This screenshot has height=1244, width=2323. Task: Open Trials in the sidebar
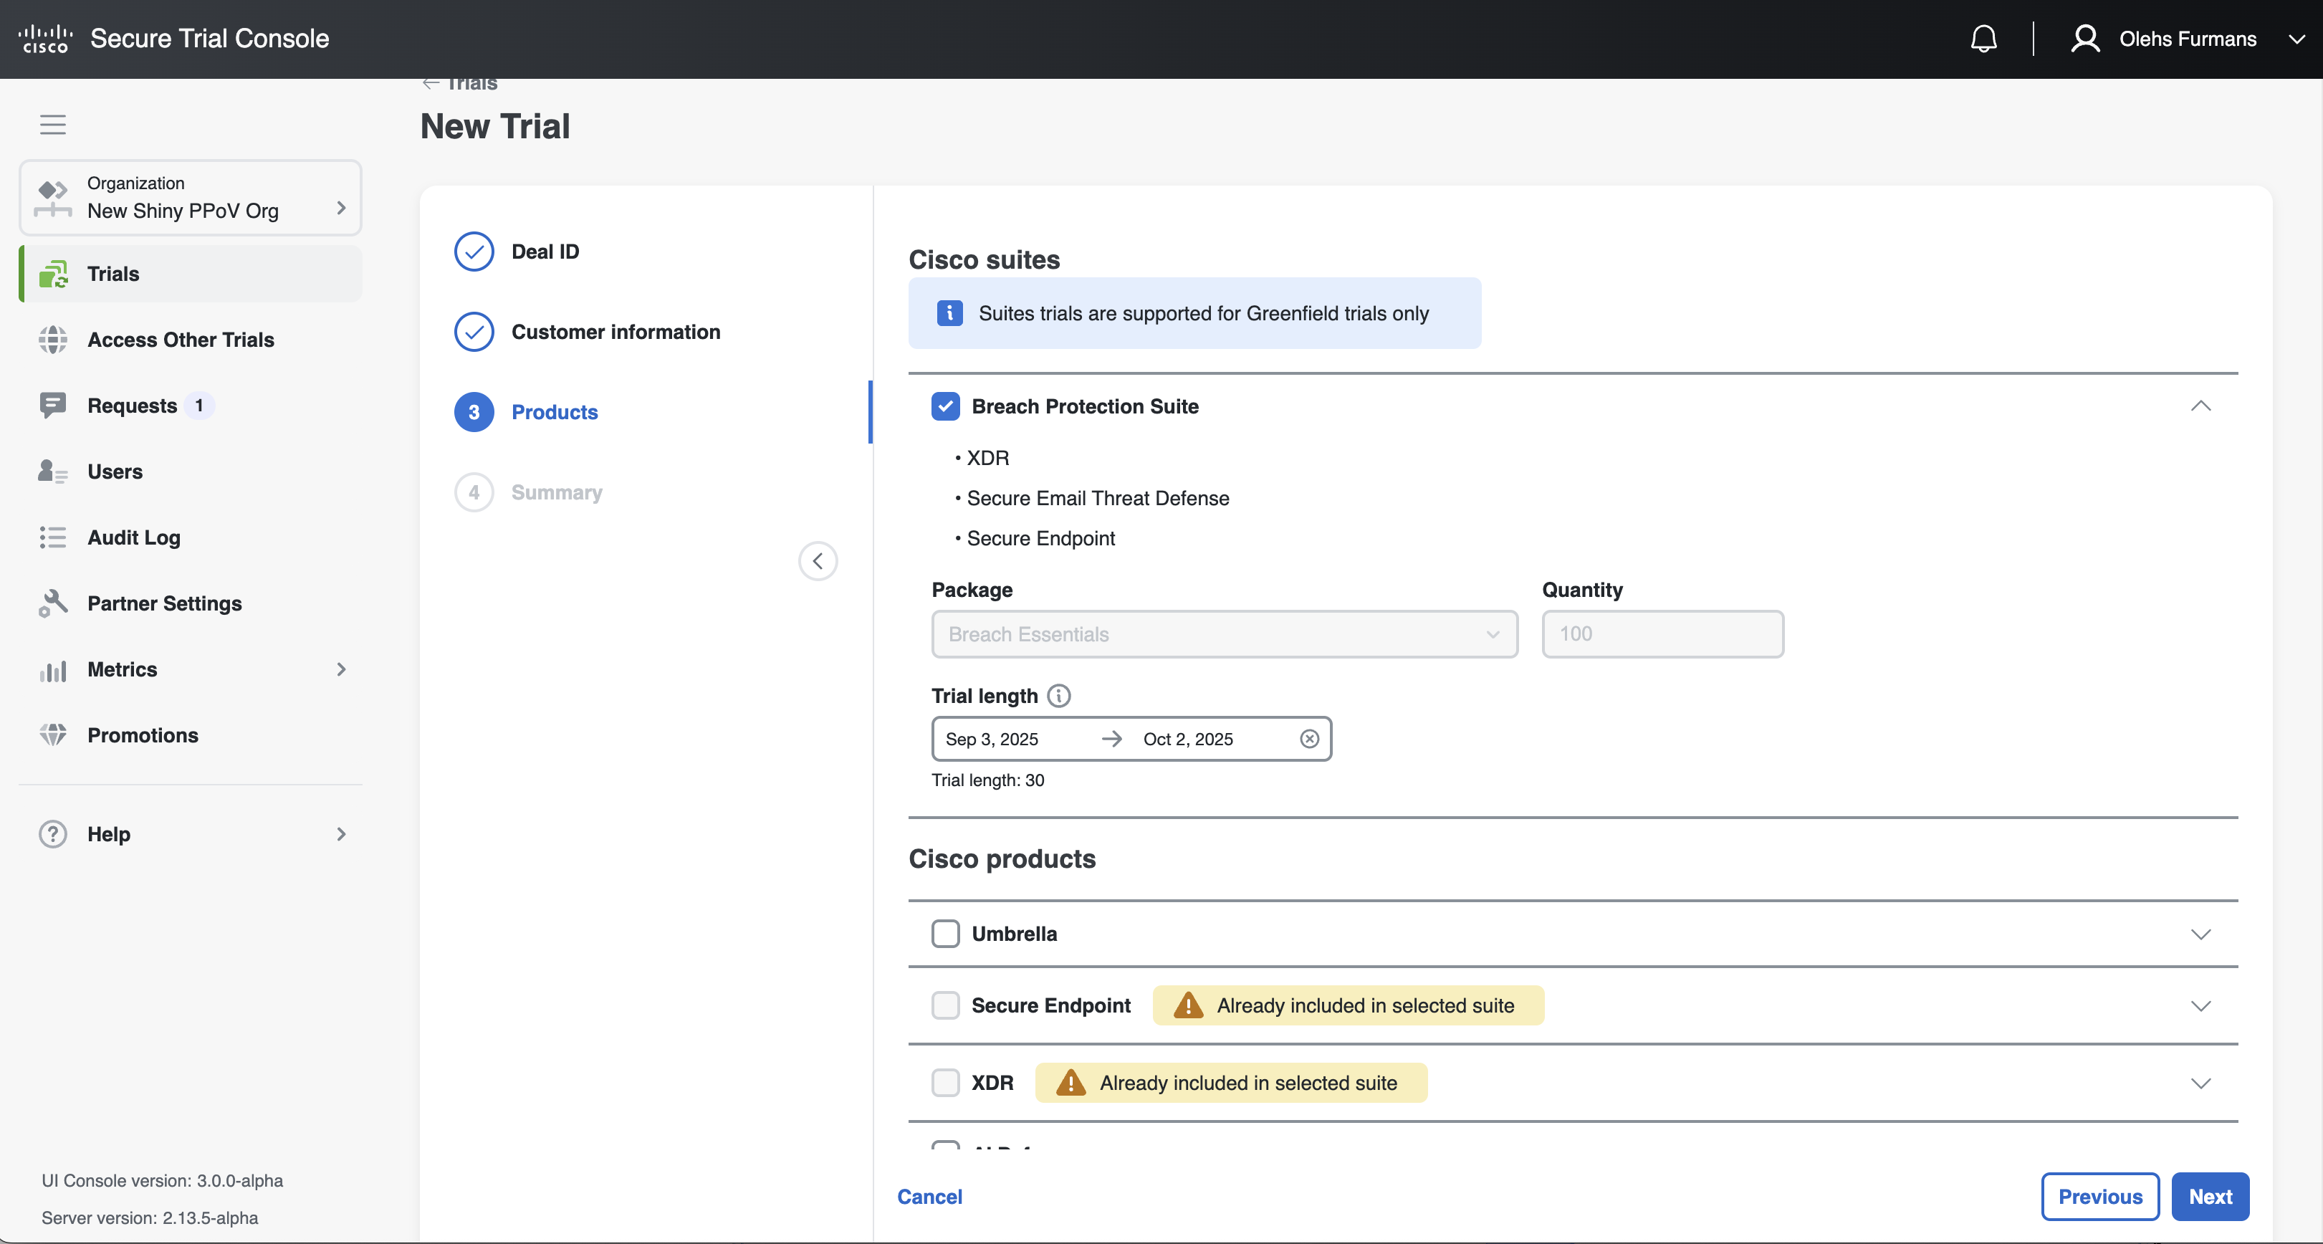click(x=191, y=274)
